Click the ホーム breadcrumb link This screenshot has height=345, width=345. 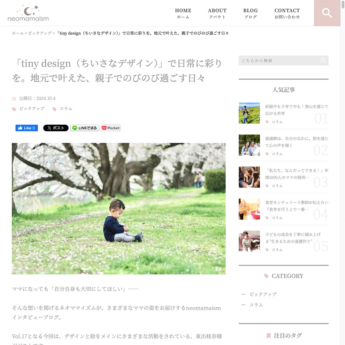pos(18,33)
